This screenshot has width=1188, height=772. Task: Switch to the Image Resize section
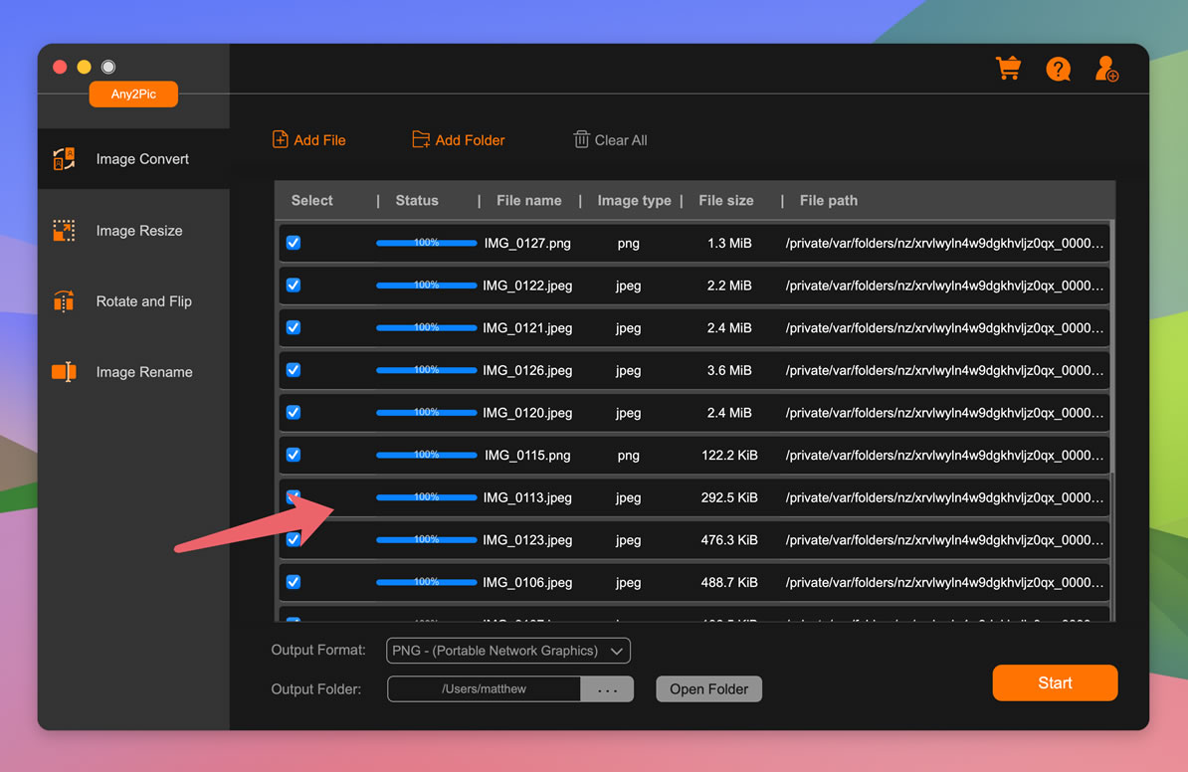click(x=139, y=230)
